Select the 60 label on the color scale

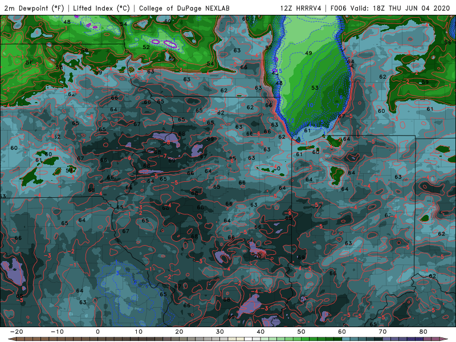[x=342, y=332]
